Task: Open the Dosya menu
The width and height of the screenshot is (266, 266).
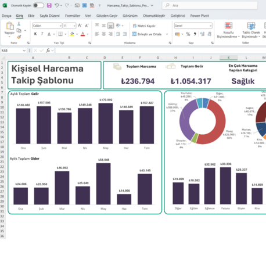Action: point(6,16)
